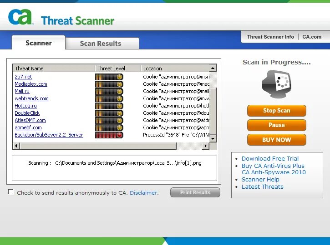
Task: Open Threat Scanner Info
Action: click(x=270, y=37)
